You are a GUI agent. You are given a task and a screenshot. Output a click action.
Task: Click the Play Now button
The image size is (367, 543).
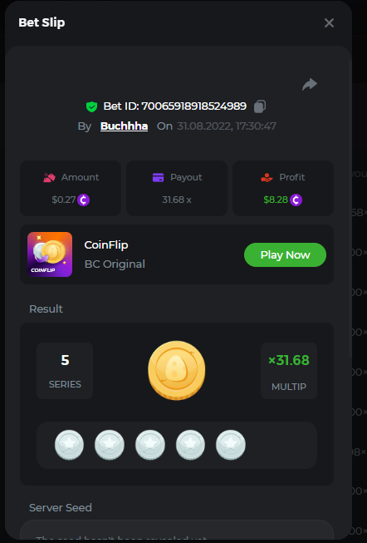pos(285,255)
